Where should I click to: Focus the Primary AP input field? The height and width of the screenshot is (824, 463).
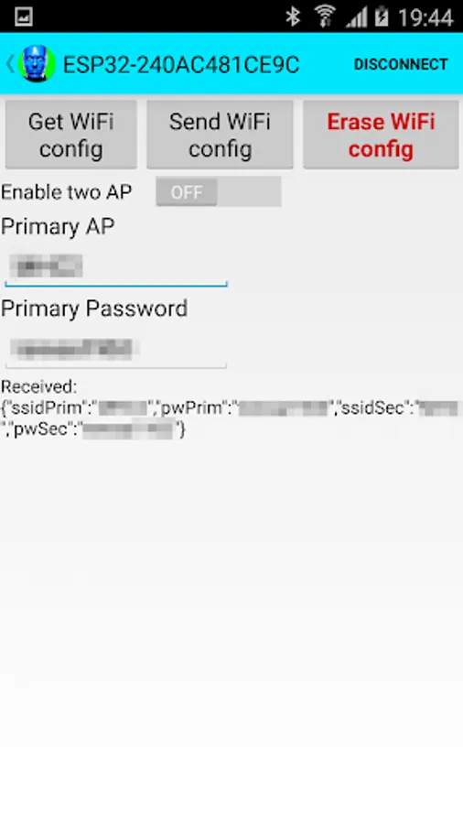116,267
